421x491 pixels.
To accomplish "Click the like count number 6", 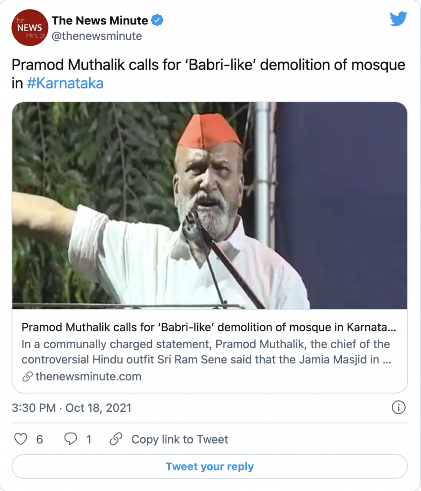I will 39,439.
